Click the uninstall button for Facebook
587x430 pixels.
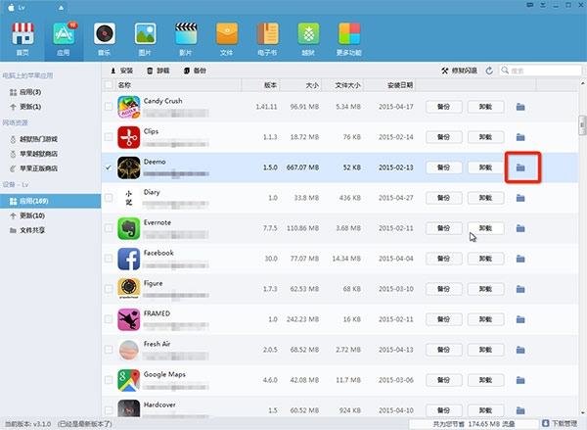pyautogui.click(x=485, y=259)
